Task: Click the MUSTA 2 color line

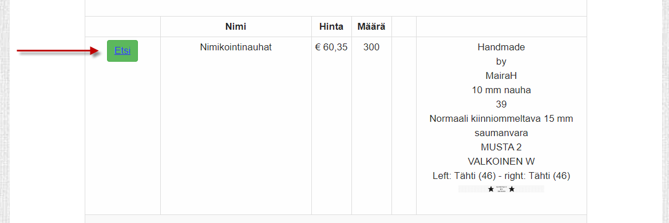Action: [501, 147]
